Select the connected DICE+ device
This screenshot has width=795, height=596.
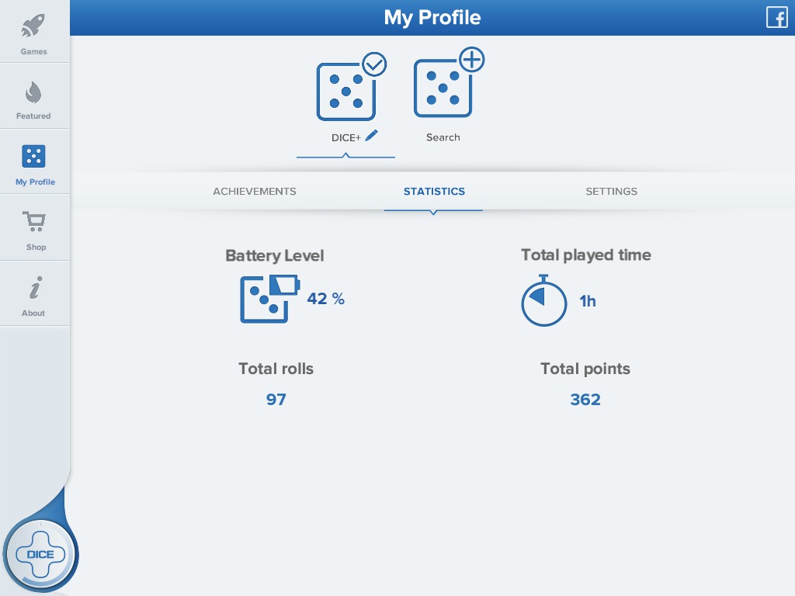click(x=345, y=91)
